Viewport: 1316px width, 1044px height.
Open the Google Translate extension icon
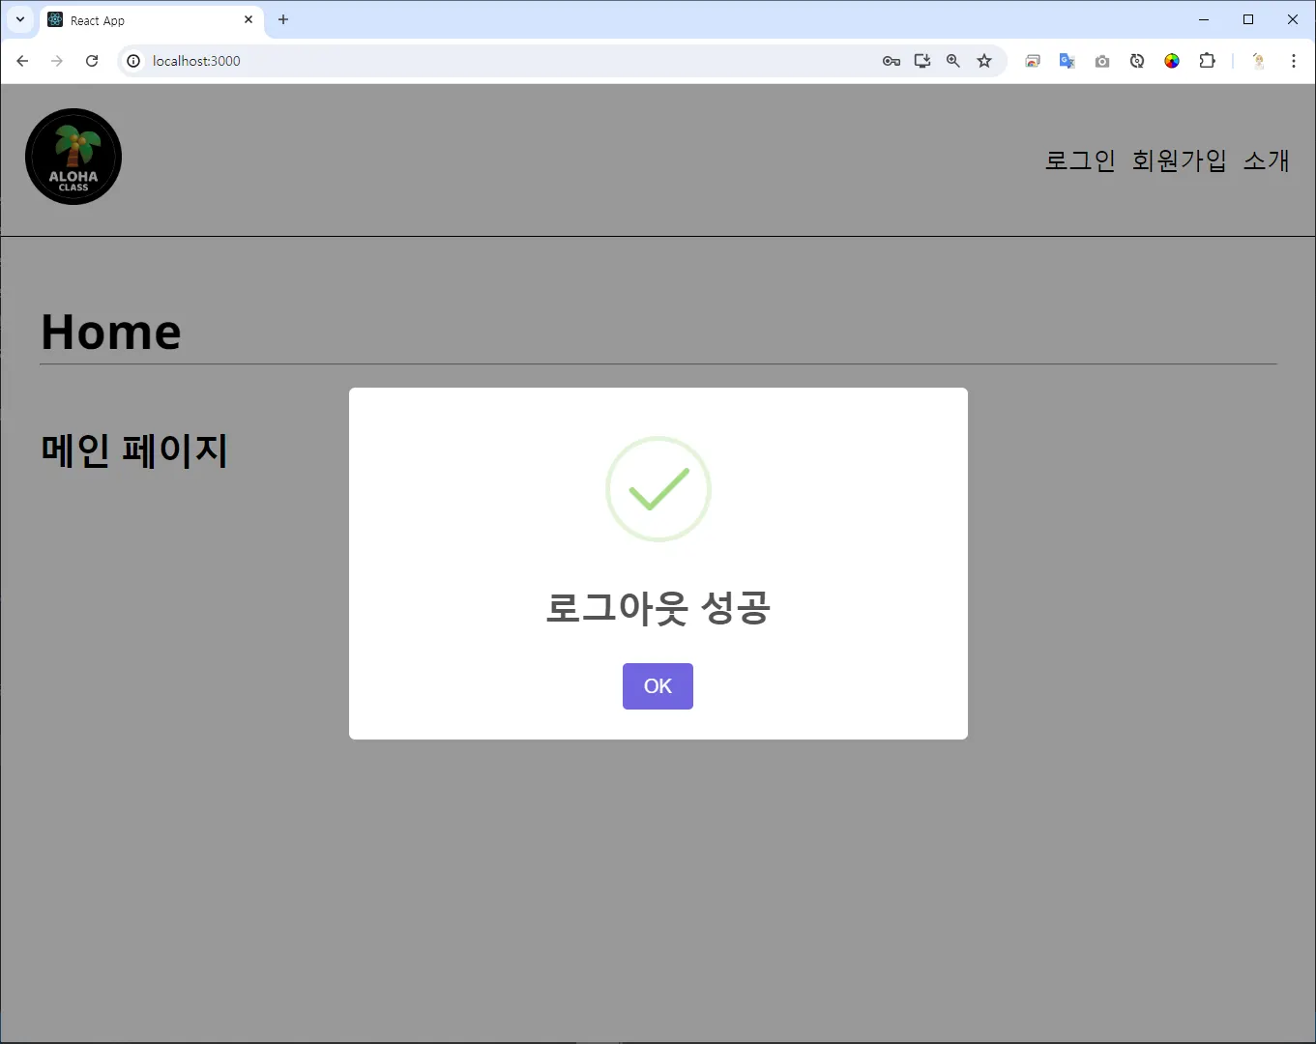(x=1067, y=61)
